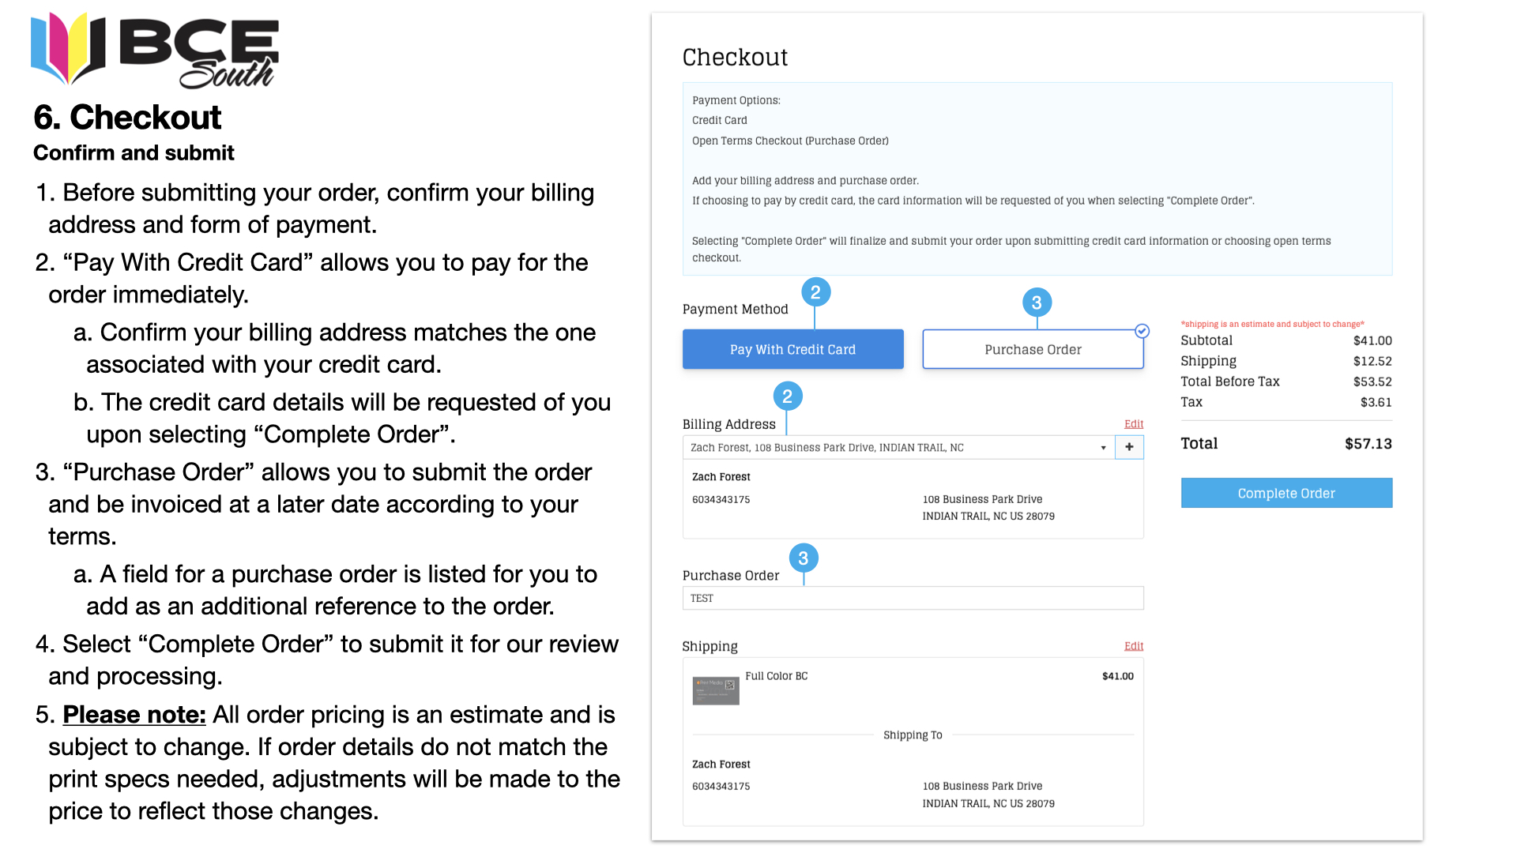Screen dimensions: 1517x853
Task: Click the Payment Options info box
Action: click(x=1037, y=178)
